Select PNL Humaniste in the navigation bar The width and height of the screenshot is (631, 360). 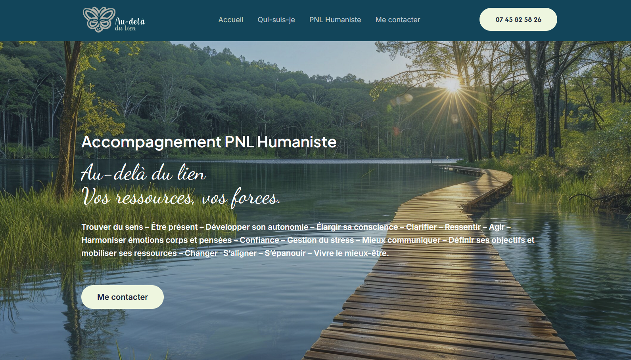(335, 20)
